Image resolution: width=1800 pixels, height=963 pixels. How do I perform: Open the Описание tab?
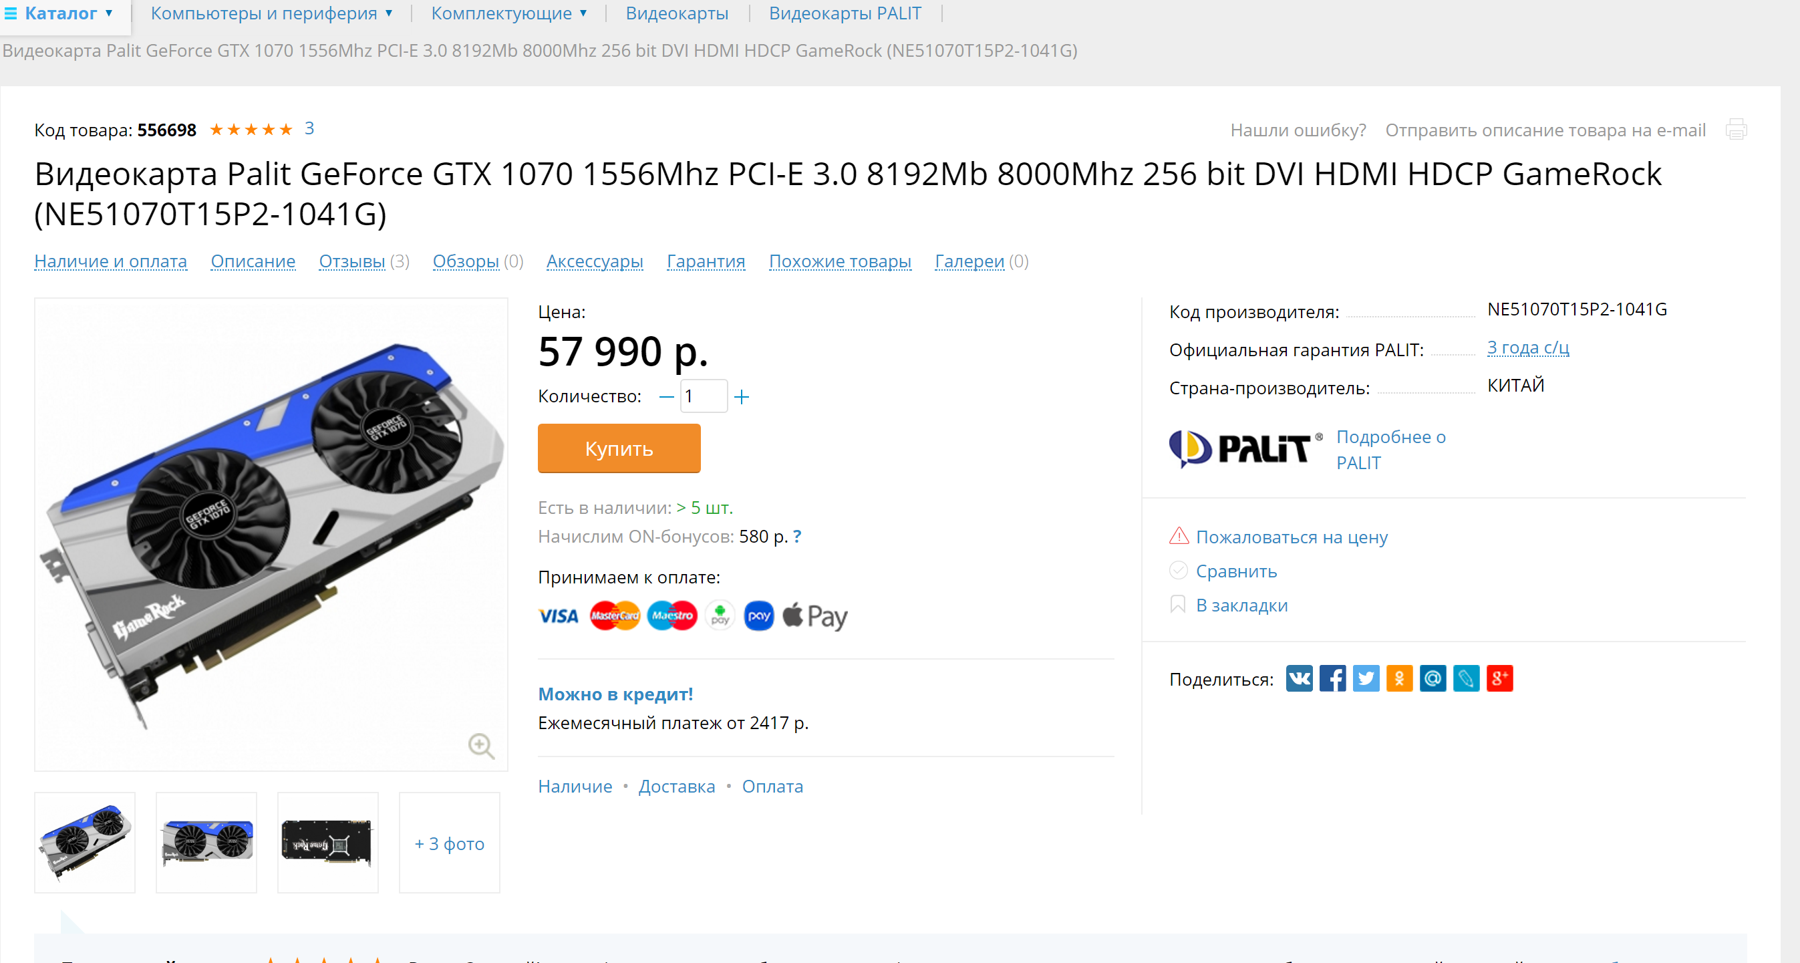pyautogui.click(x=253, y=261)
